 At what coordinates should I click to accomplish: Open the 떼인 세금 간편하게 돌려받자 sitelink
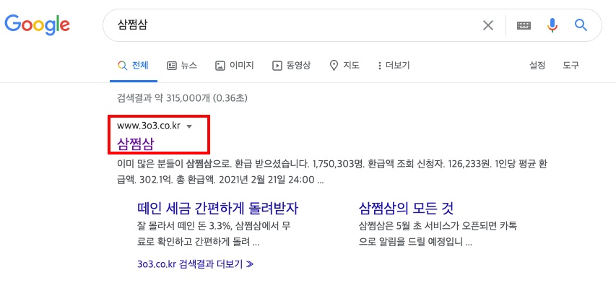pyautogui.click(x=217, y=209)
